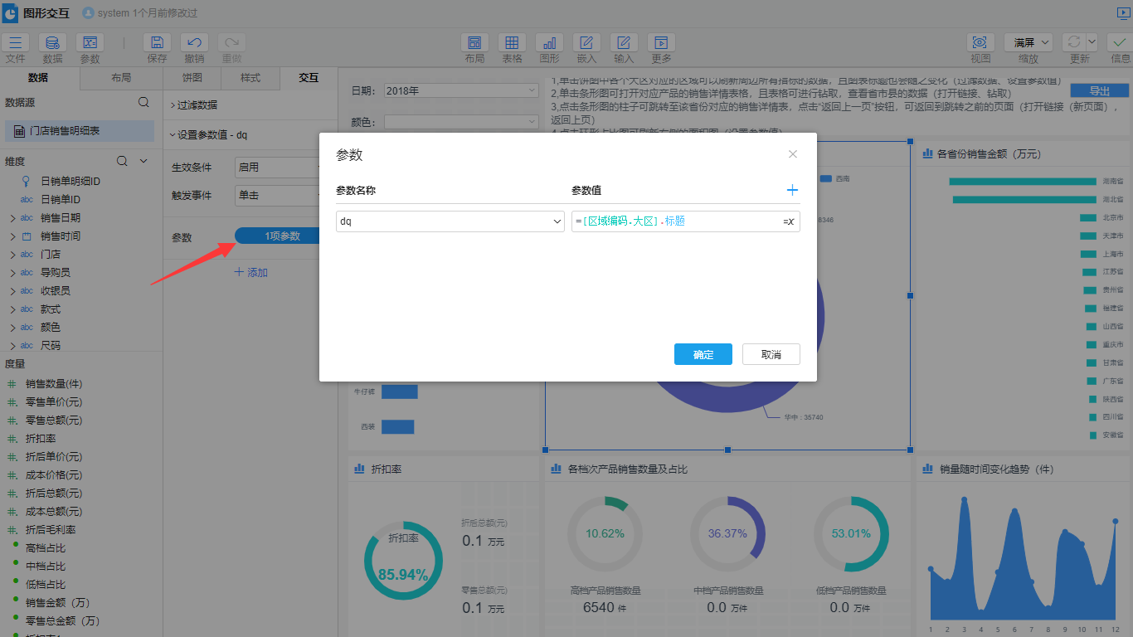1133x637 pixels.
Task: Expand the 销售日期 dimension
Action: 12,218
